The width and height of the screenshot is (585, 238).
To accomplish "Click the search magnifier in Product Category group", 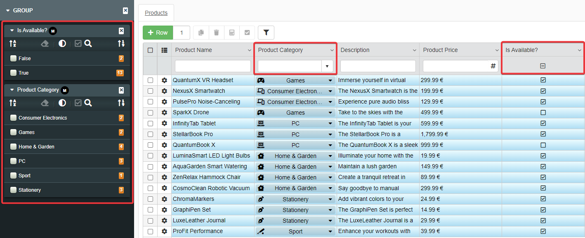I will coord(88,103).
